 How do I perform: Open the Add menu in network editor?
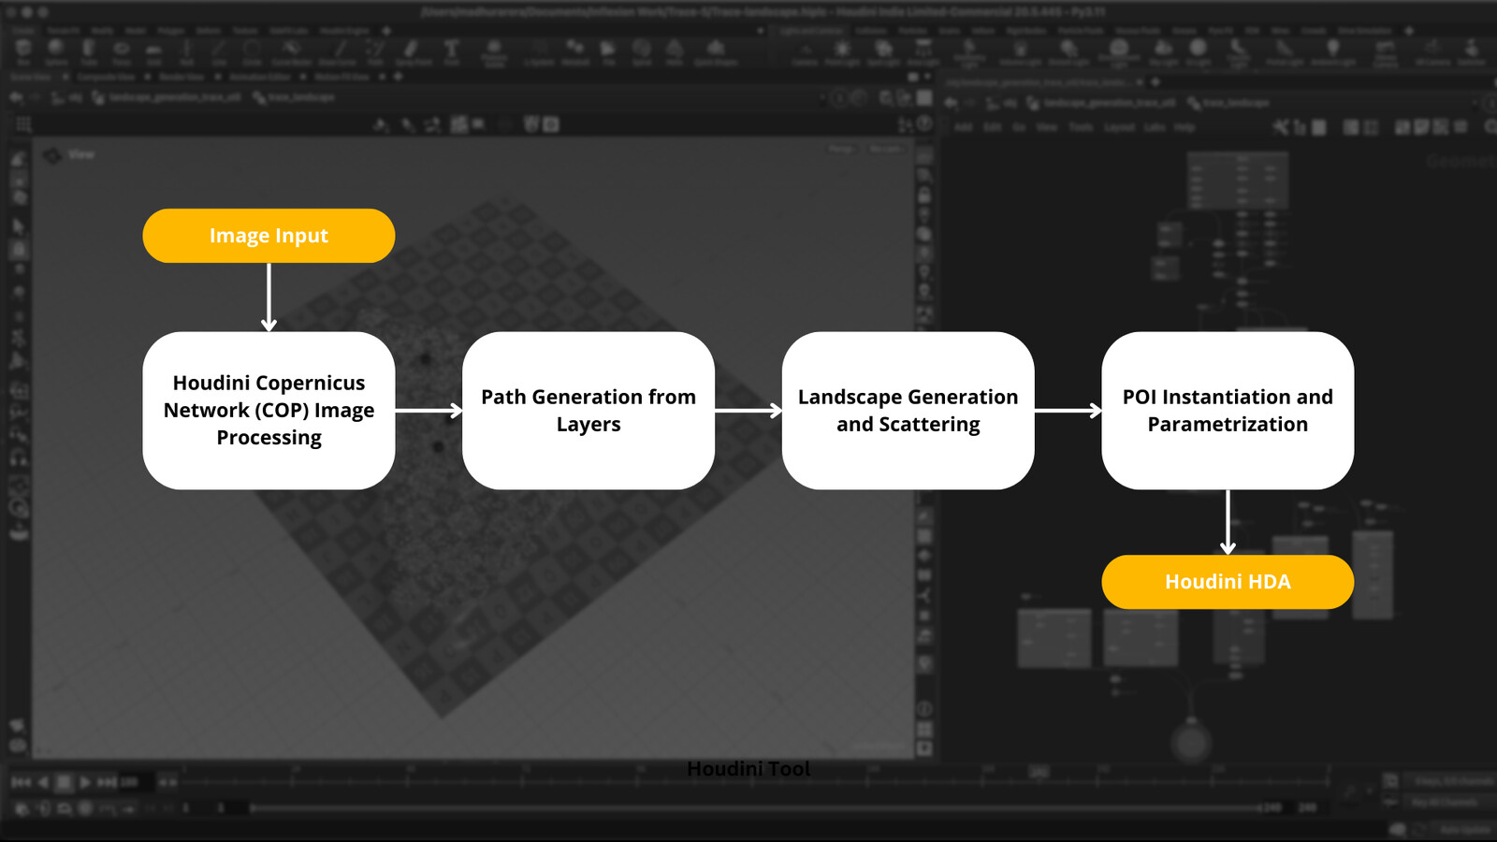coord(964,127)
